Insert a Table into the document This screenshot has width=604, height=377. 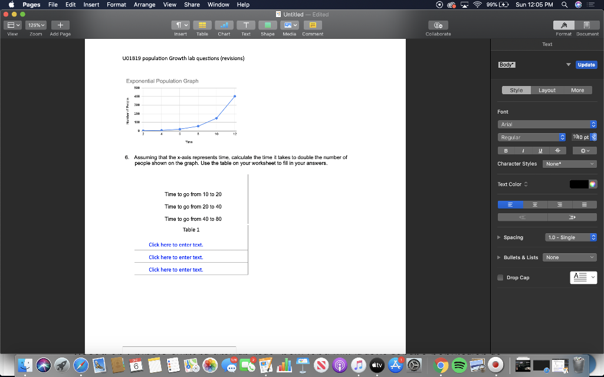pos(202,25)
